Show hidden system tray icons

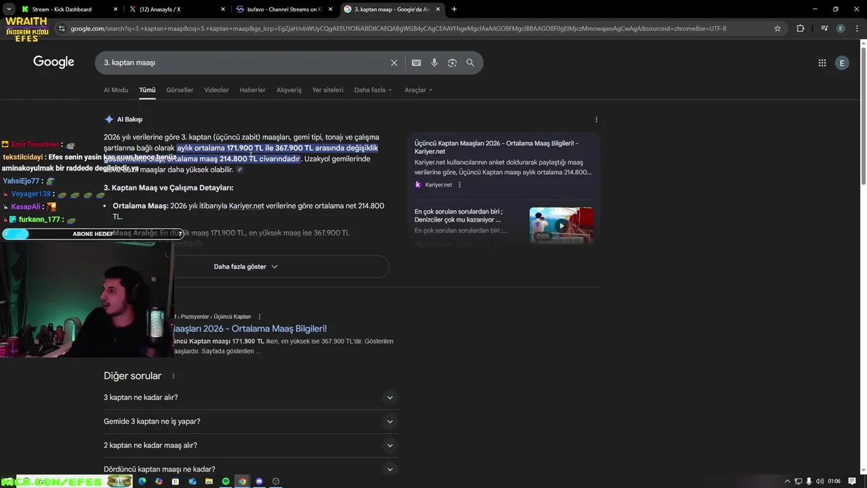click(787, 481)
